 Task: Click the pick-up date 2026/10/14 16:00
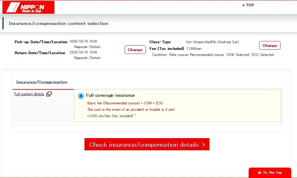[x=83, y=41]
